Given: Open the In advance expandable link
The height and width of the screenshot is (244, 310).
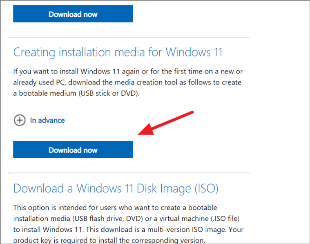Looking at the screenshot, I should click(x=47, y=120).
